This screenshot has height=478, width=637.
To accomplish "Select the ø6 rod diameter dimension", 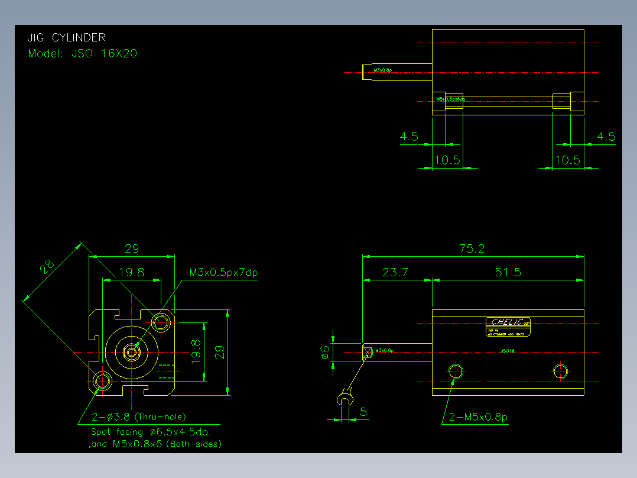I will pyautogui.click(x=325, y=353).
